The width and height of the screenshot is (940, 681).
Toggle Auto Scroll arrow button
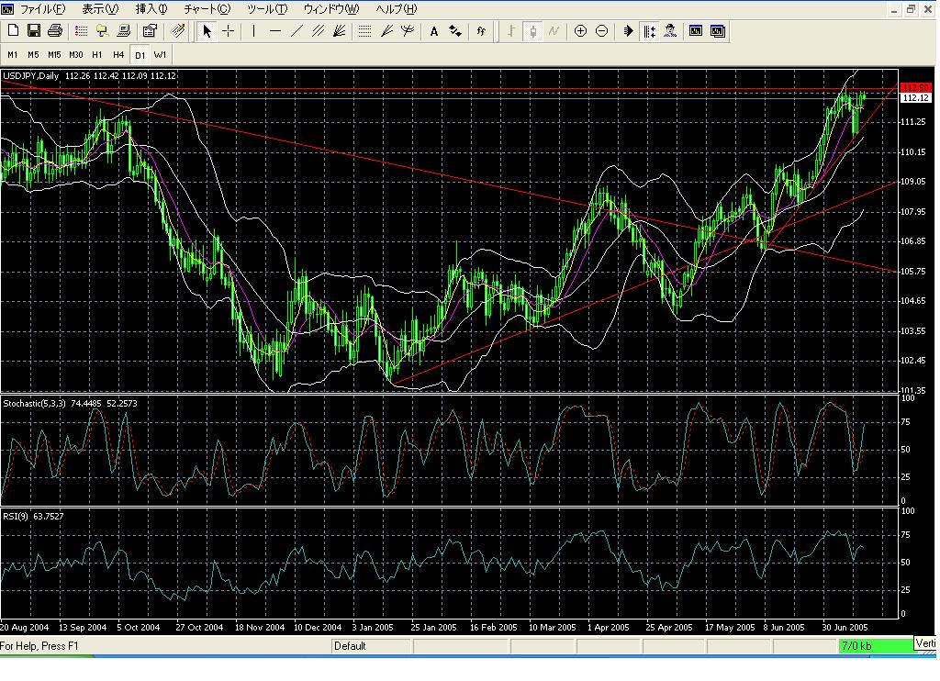[628, 31]
